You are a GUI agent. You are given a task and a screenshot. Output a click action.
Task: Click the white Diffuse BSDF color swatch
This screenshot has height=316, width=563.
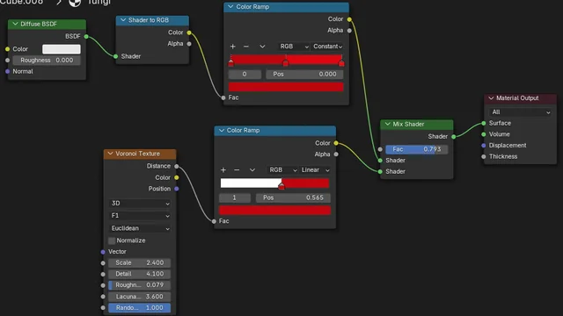(x=62, y=49)
